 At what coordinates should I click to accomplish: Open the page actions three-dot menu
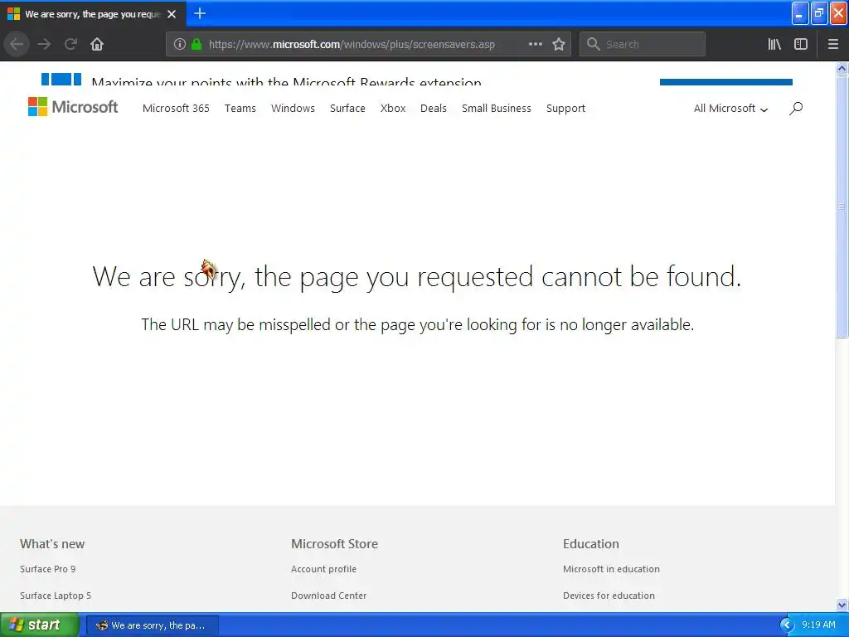(535, 44)
